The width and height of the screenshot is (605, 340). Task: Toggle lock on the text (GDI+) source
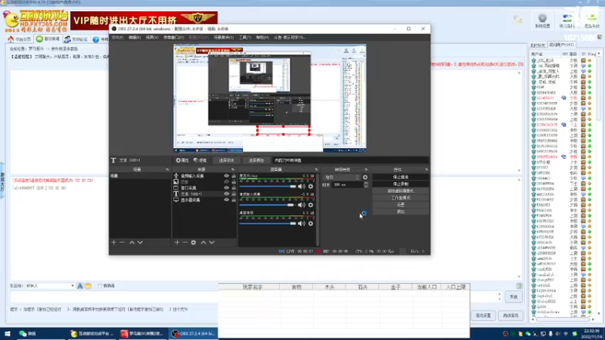234,194
